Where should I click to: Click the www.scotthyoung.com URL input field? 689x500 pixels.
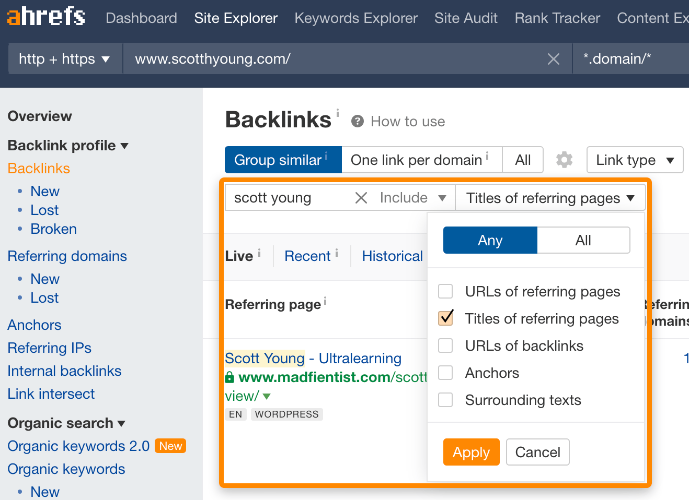tap(335, 59)
